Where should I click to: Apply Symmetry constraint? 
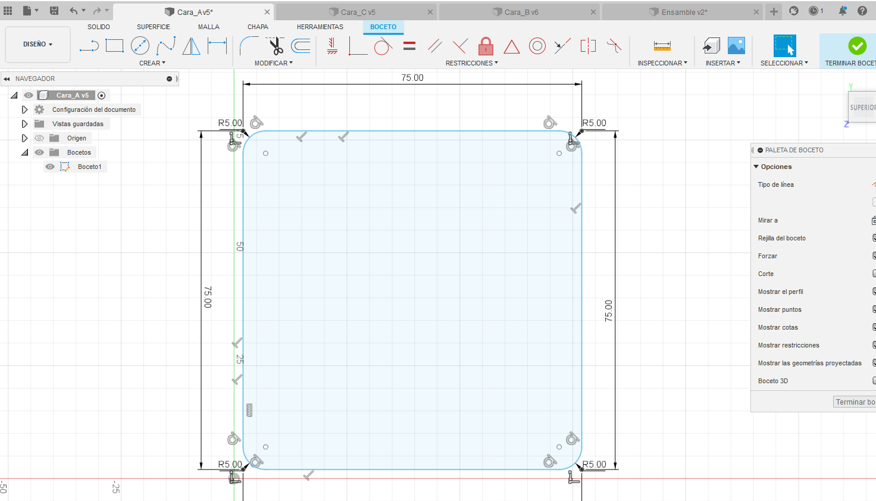(x=588, y=46)
